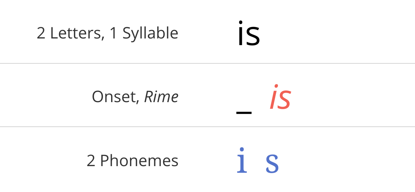Click the blue phoneme letter "i"
The width and height of the screenshot is (415, 192).
pyautogui.click(x=242, y=160)
